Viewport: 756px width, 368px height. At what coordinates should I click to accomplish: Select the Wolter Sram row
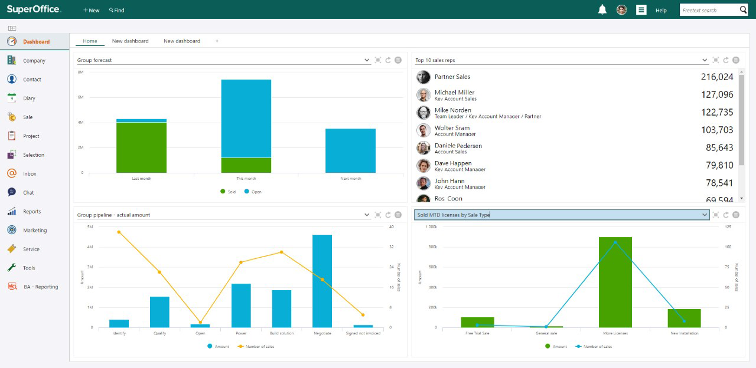pos(575,130)
